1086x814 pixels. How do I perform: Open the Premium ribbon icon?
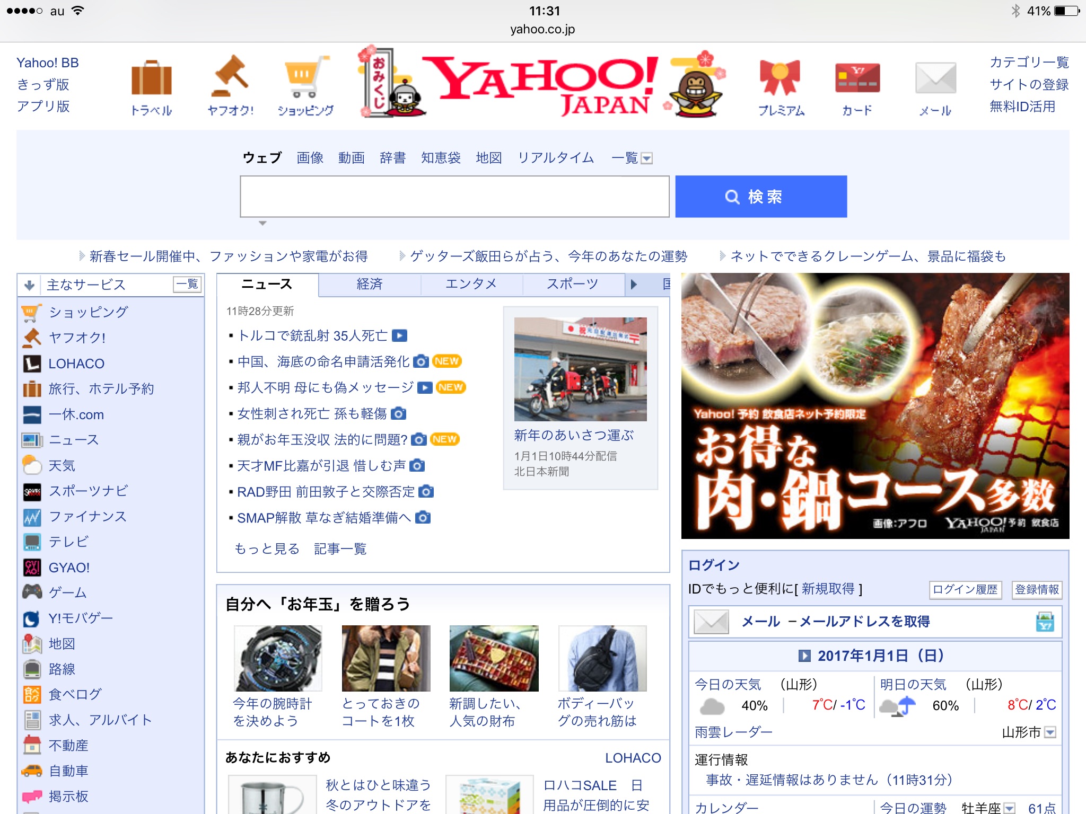(780, 77)
